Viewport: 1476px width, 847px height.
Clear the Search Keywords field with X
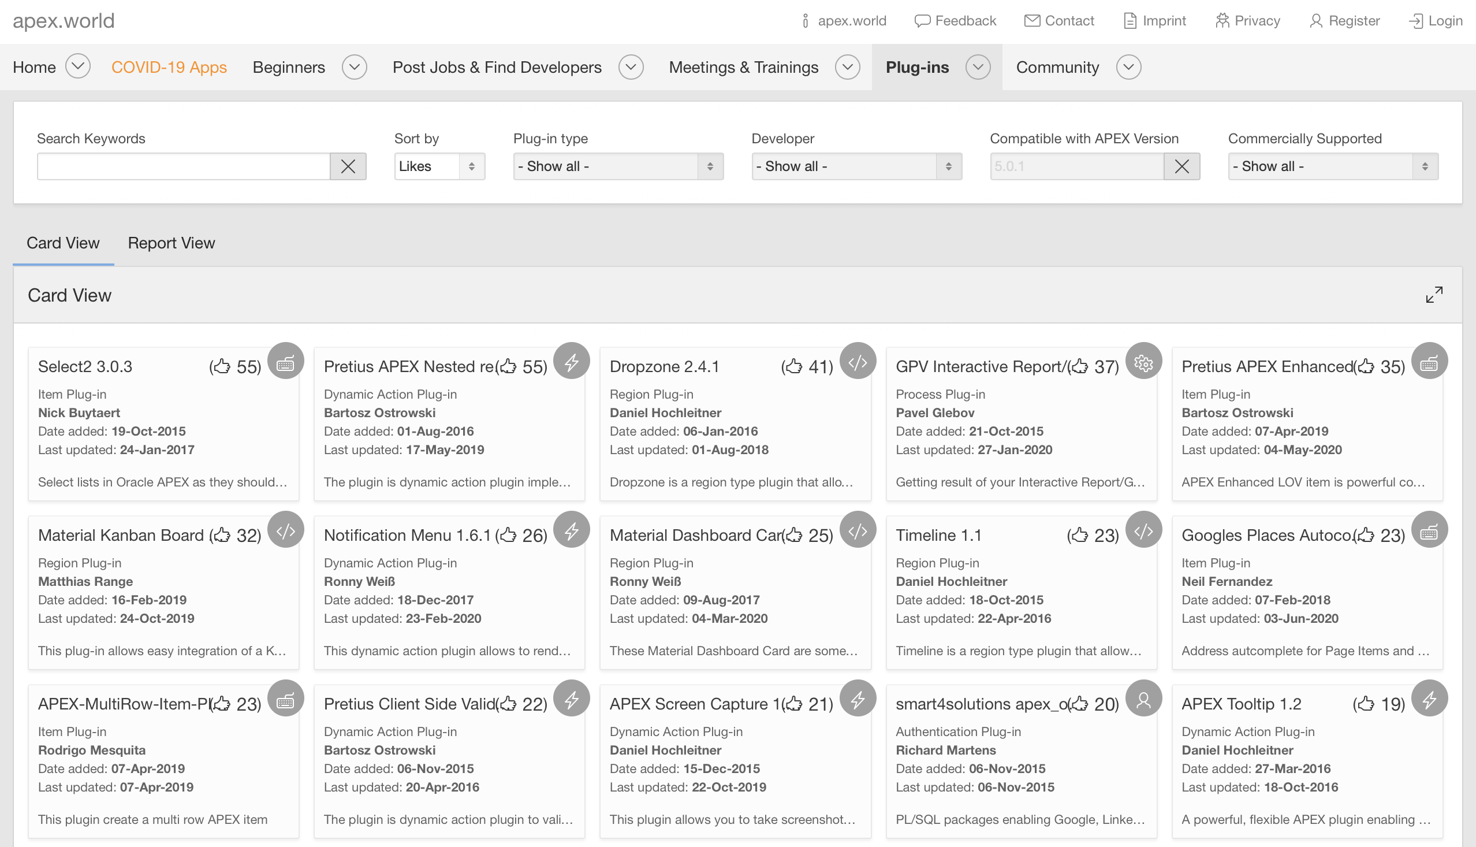[x=348, y=166]
